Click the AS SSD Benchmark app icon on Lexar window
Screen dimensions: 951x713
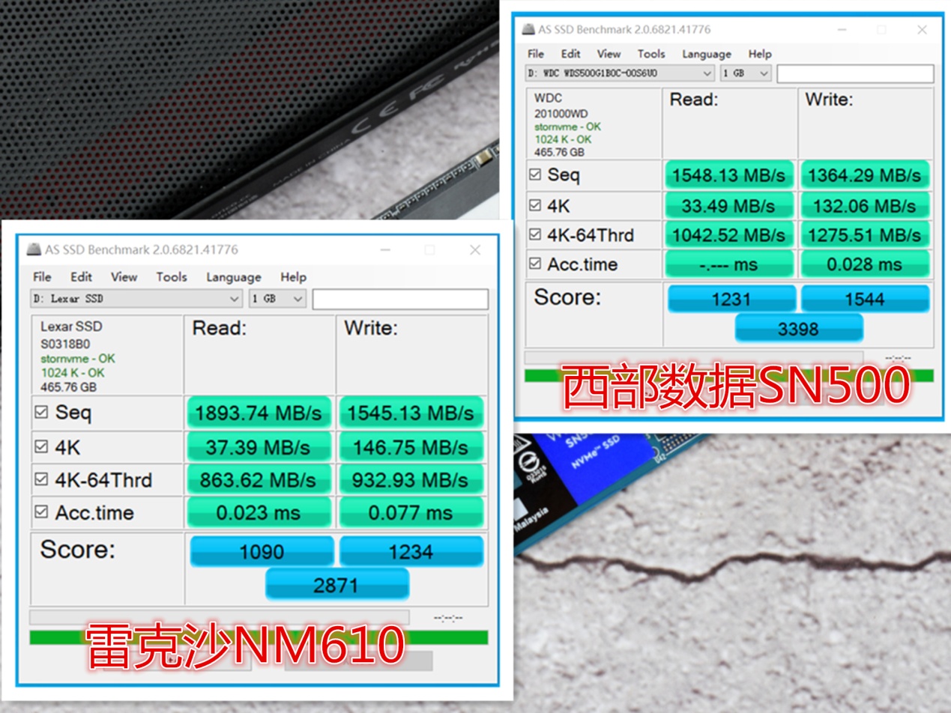32,249
